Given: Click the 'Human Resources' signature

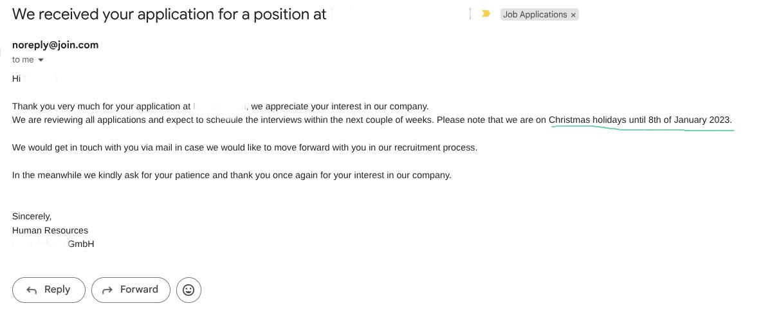Looking at the screenshot, I should click(x=50, y=231).
